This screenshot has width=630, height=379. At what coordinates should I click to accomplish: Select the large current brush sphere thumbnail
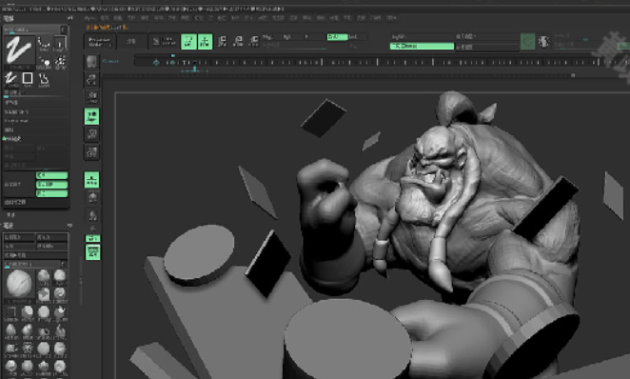(19, 285)
